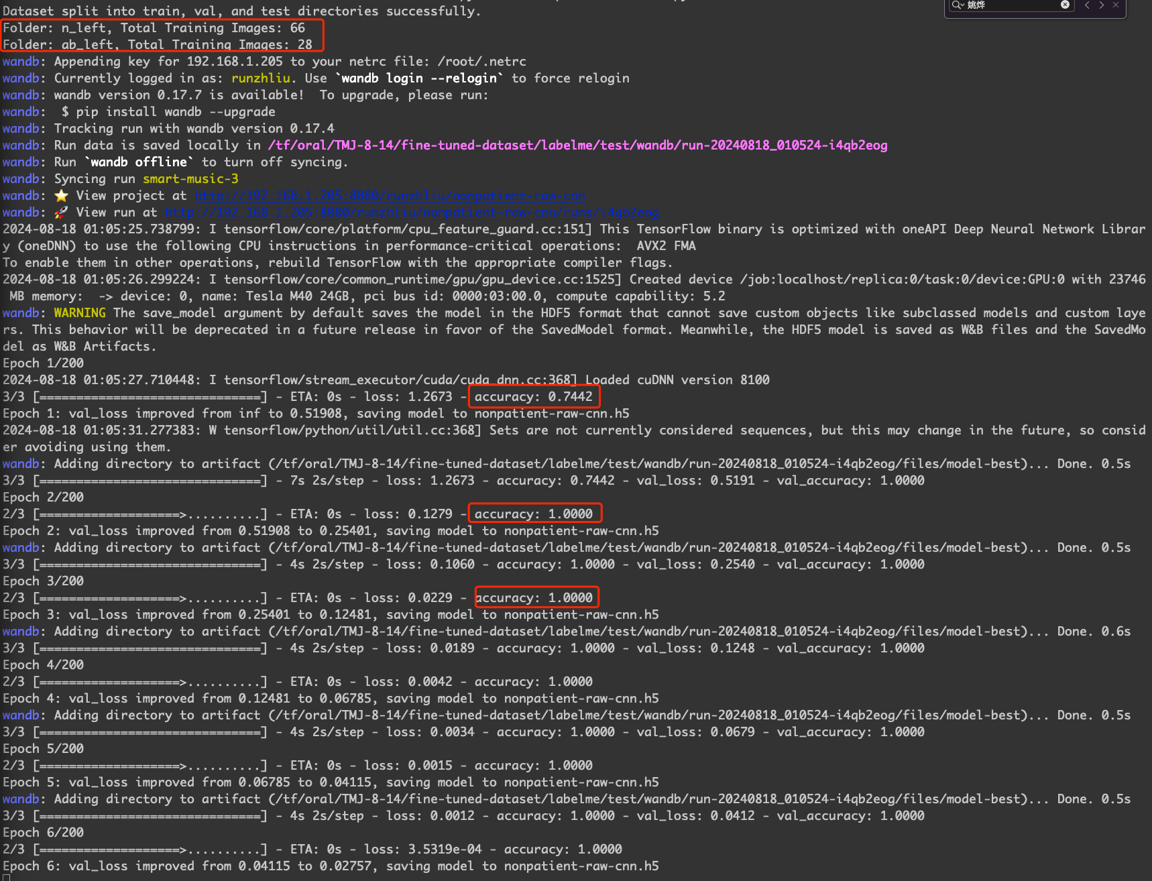Open the wandb View run URL
The image size is (1152, 881).
click(412, 213)
